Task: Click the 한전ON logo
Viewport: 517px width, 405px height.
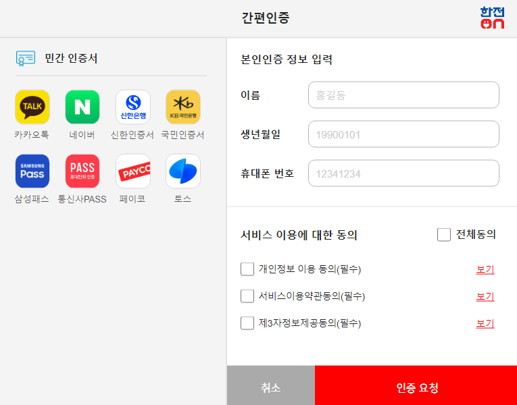Action: [492, 18]
